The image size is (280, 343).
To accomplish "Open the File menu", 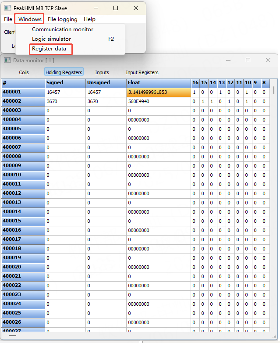I will 8,19.
